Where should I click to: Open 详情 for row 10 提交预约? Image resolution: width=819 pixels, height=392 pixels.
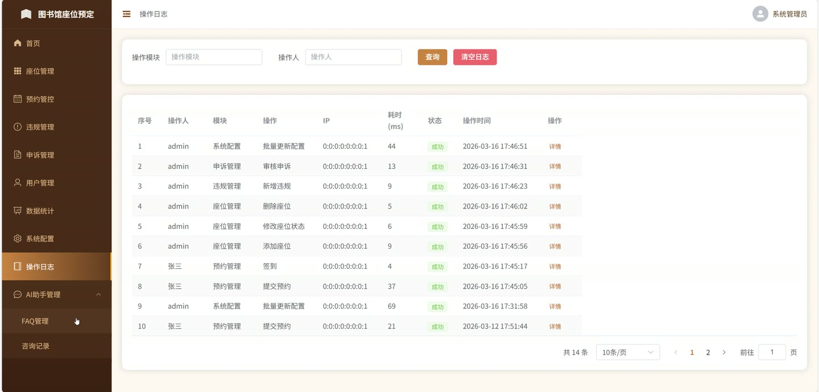pos(555,326)
